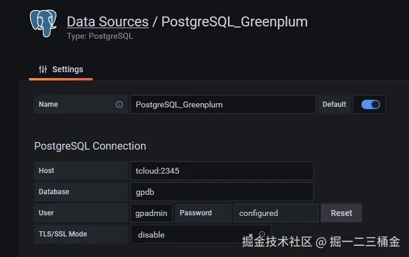This screenshot has width=409, height=257.
Task: Edit the Database field gpdb
Action: tap(222, 192)
